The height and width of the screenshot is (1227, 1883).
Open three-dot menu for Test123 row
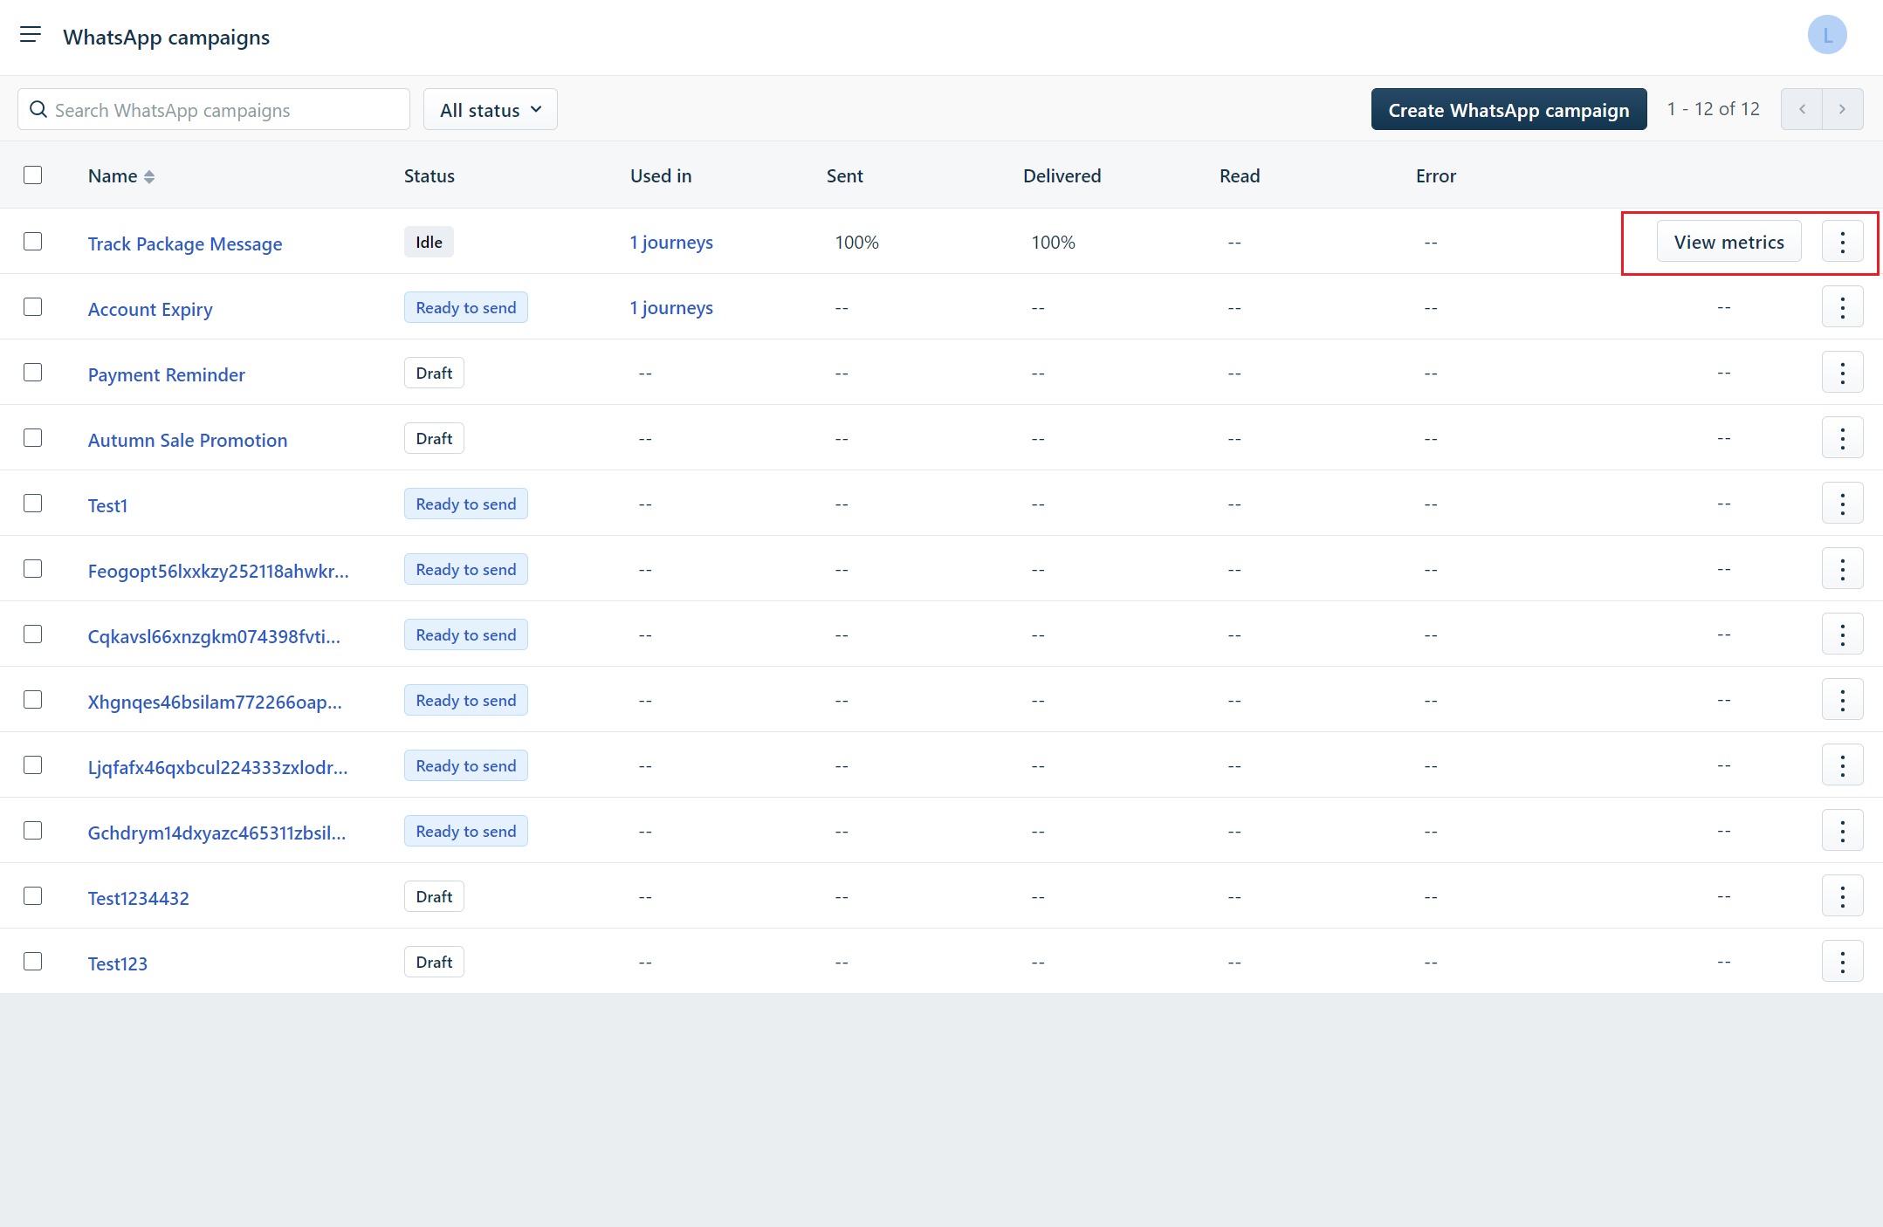coord(1842,962)
